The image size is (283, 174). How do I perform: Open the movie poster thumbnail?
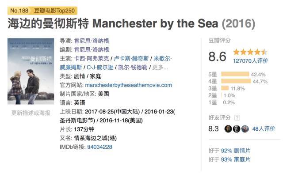click(x=31, y=71)
